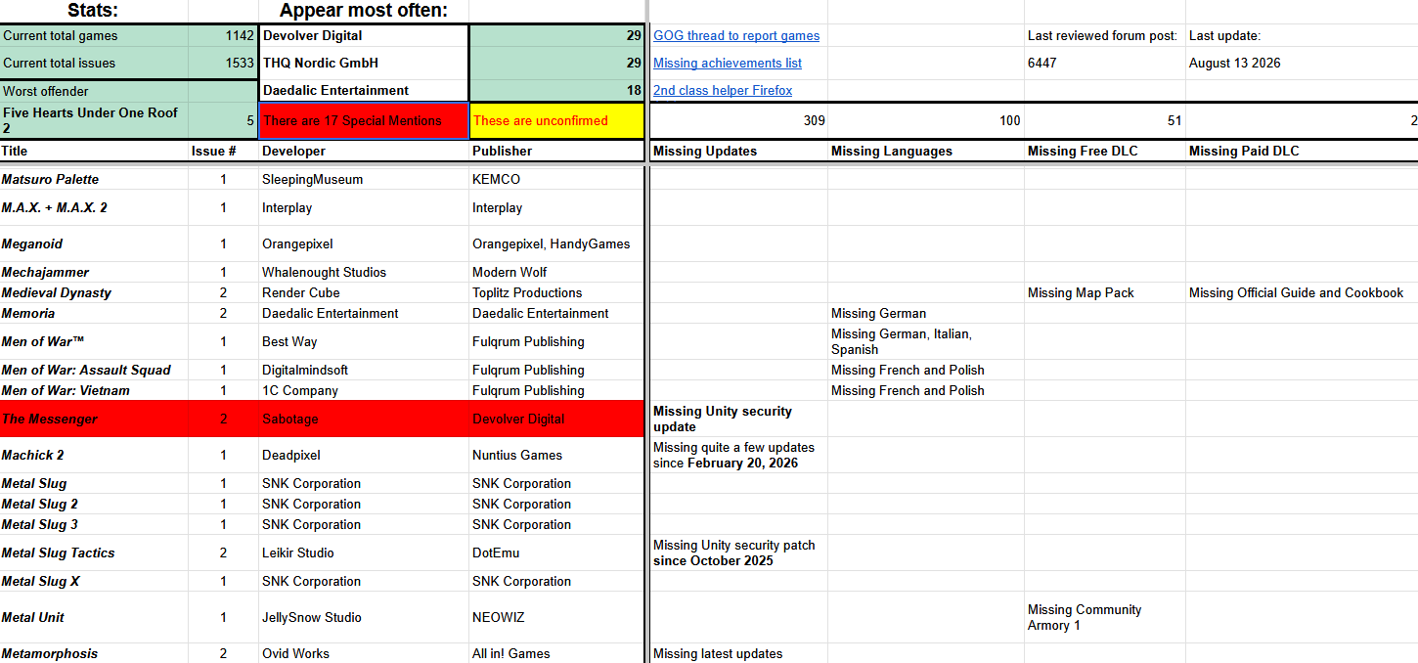Select the 'Render Cube' developer cell
The image size is (1418, 663).
point(364,293)
